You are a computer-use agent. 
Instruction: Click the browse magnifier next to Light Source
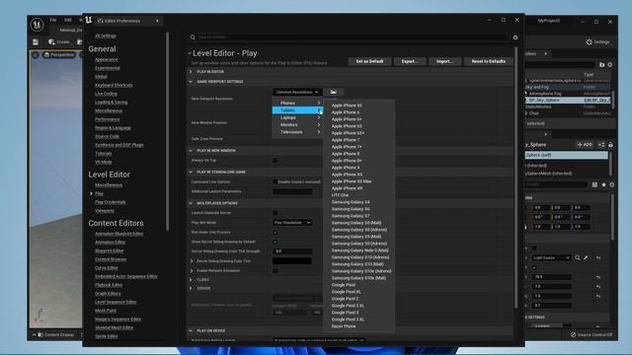pos(578,257)
